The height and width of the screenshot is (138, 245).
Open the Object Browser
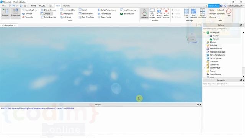click(49, 10)
